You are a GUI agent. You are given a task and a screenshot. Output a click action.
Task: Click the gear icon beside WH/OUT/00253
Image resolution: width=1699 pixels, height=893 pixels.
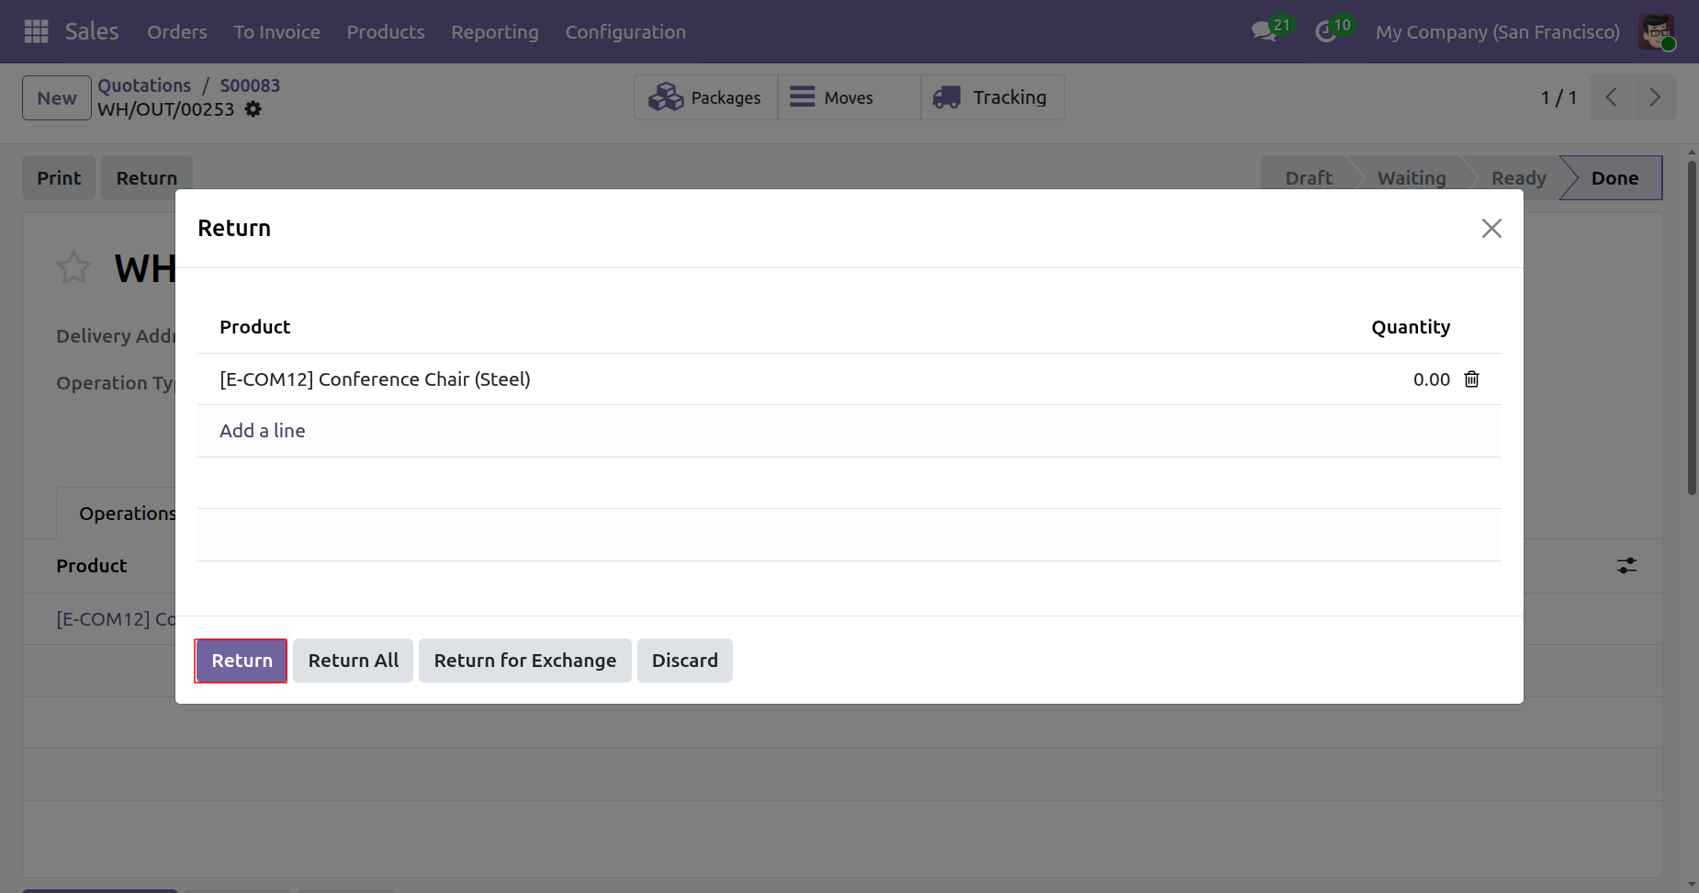(x=253, y=109)
